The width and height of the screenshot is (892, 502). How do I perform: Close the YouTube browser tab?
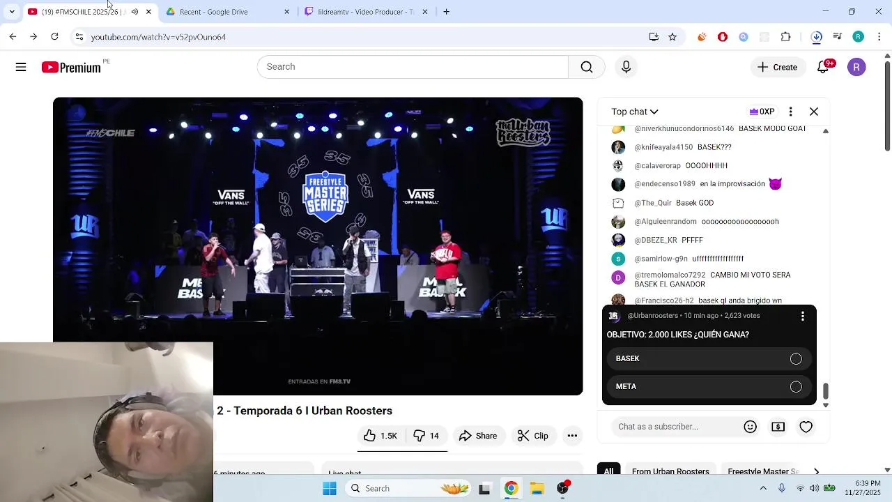point(148,12)
